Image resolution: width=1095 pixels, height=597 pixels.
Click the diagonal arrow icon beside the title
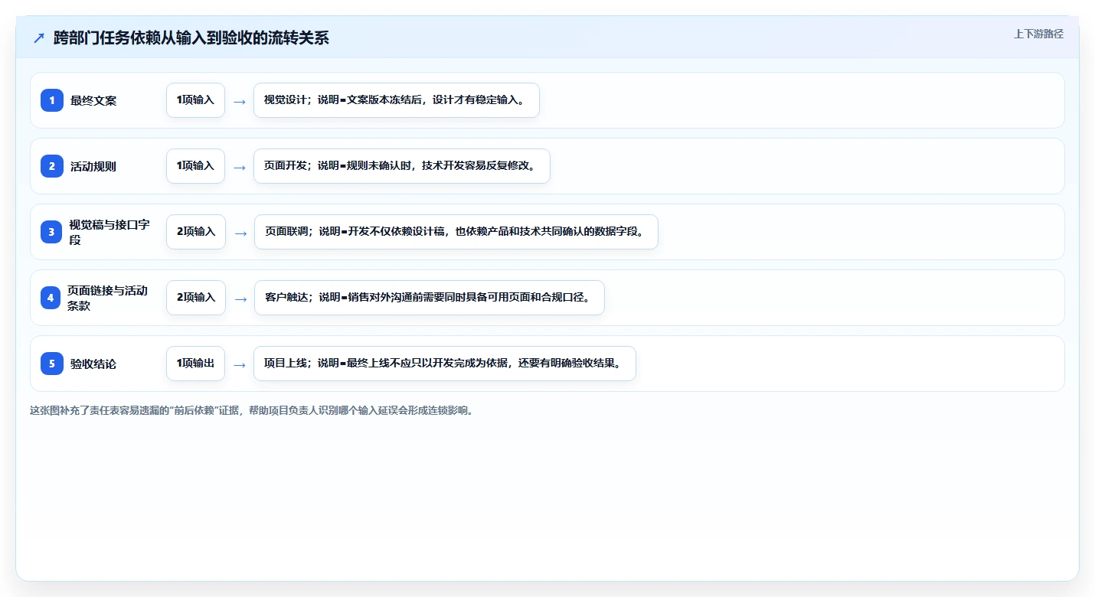point(39,38)
